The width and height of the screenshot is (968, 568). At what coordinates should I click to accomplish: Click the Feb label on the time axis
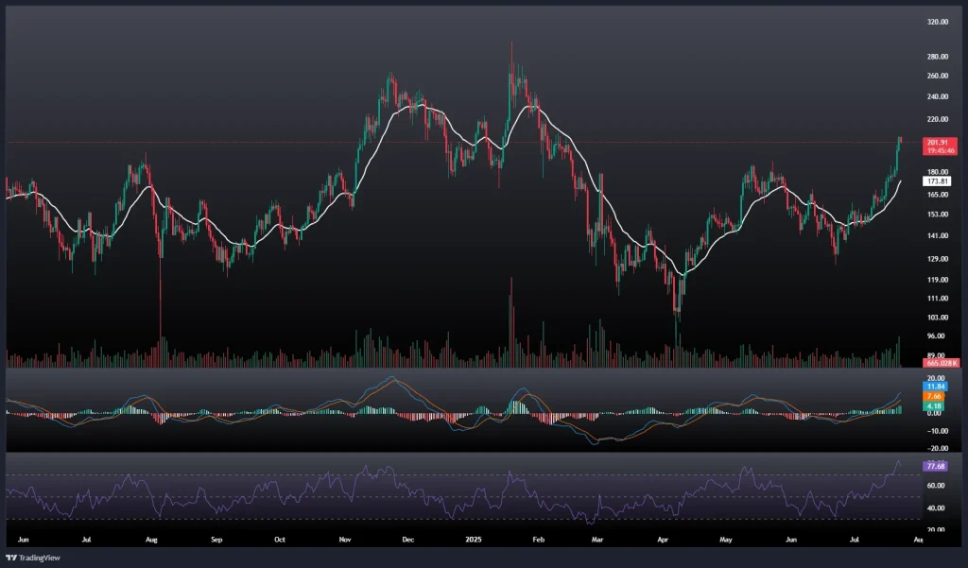pos(538,540)
